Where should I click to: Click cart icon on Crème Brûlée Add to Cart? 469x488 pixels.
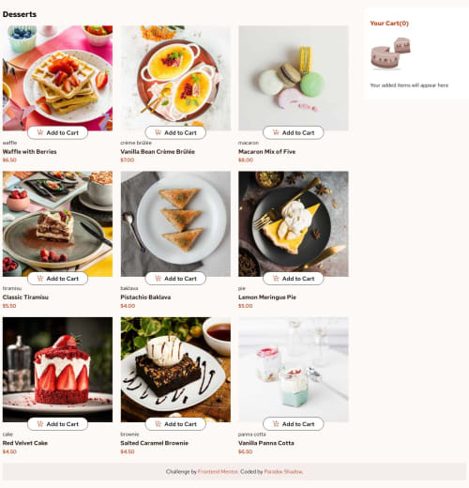158,132
